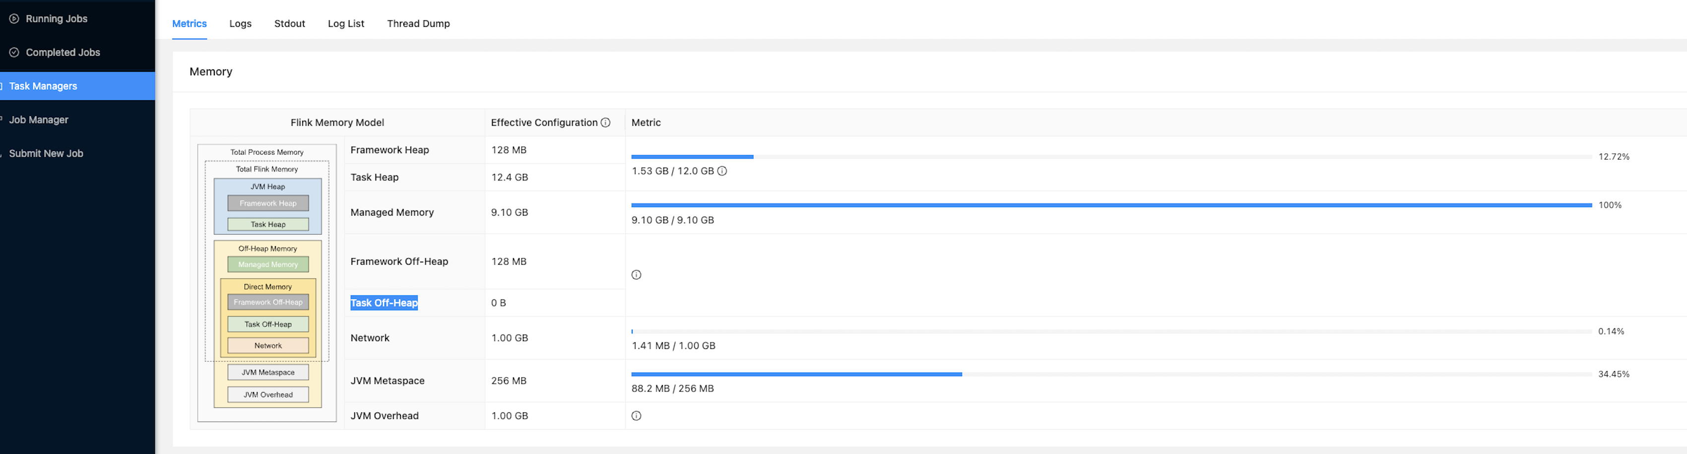Click the Effective Configuration info icon
The height and width of the screenshot is (454, 1687).
(605, 122)
